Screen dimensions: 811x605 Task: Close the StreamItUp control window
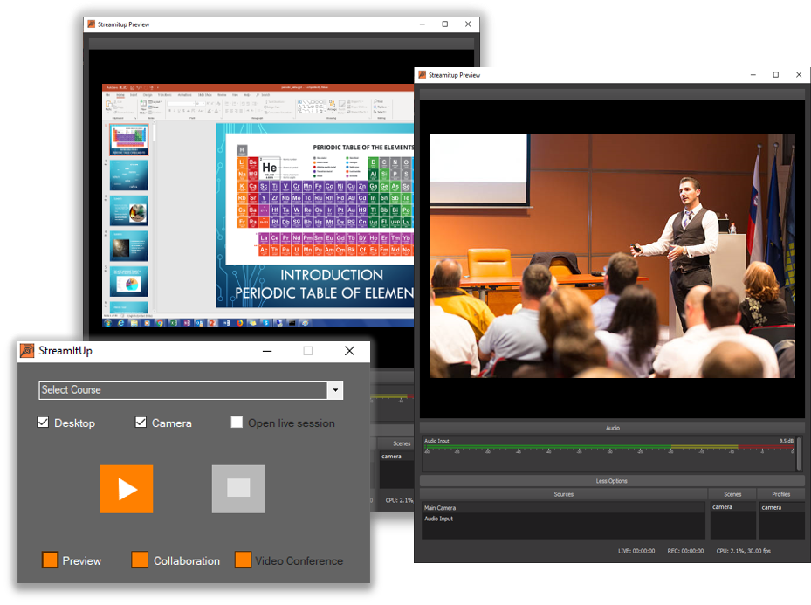click(x=350, y=351)
